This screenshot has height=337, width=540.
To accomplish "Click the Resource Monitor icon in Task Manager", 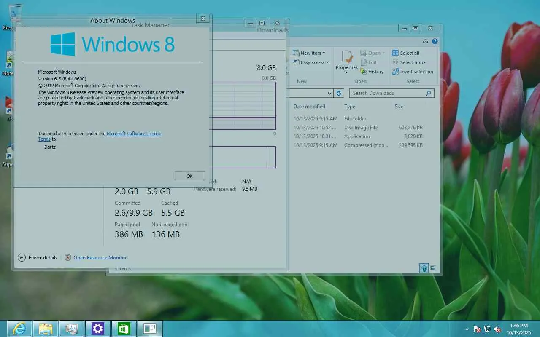I will [68, 257].
